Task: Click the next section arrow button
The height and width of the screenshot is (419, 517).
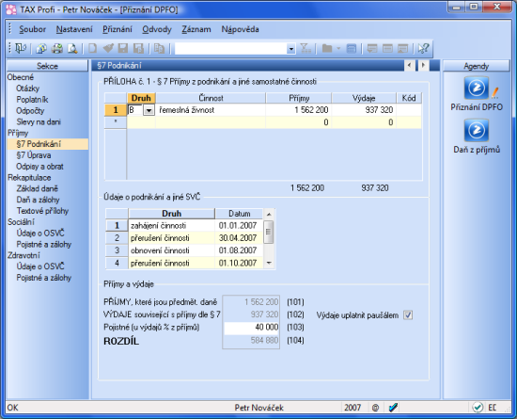Action: point(423,65)
